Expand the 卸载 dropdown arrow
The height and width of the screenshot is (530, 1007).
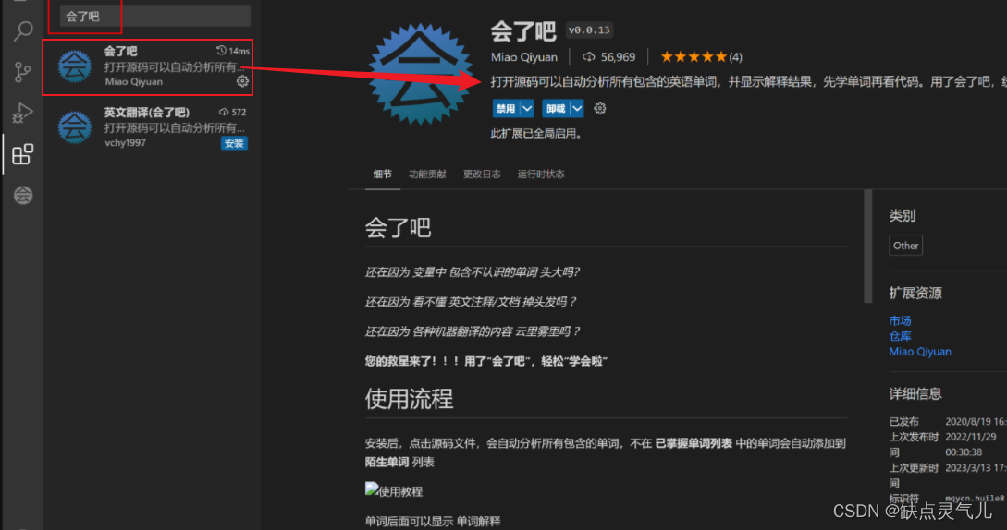[577, 108]
